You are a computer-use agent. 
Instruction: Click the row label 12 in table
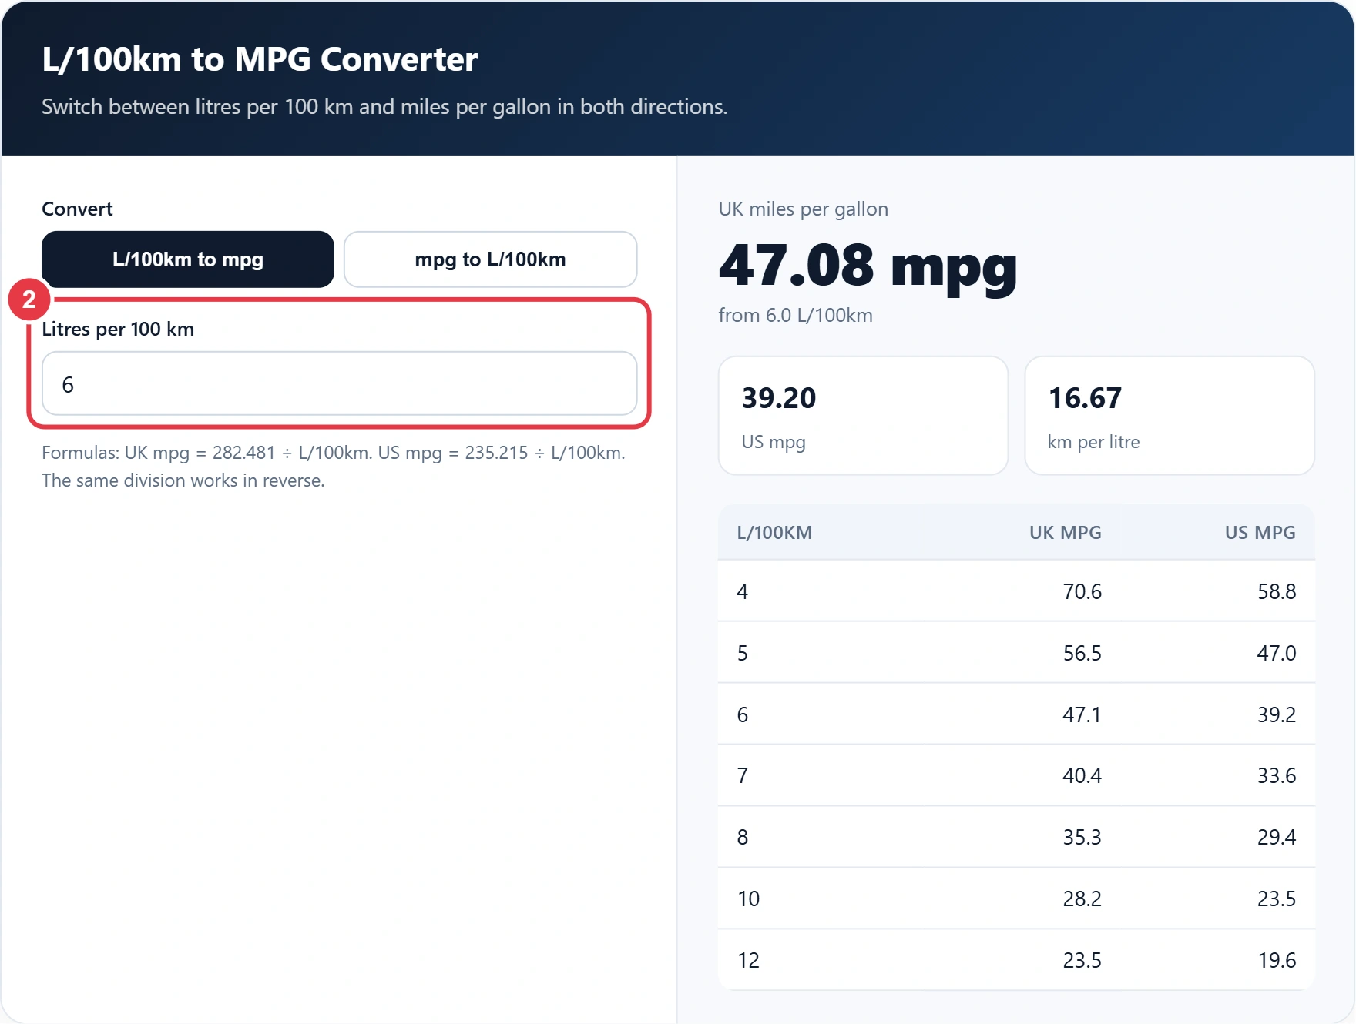point(748,960)
